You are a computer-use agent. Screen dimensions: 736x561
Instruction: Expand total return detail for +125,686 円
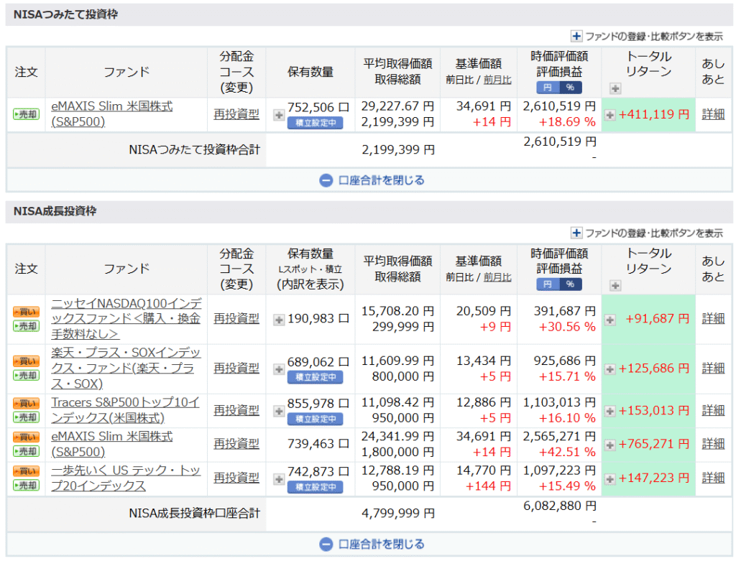coord(609,369)
